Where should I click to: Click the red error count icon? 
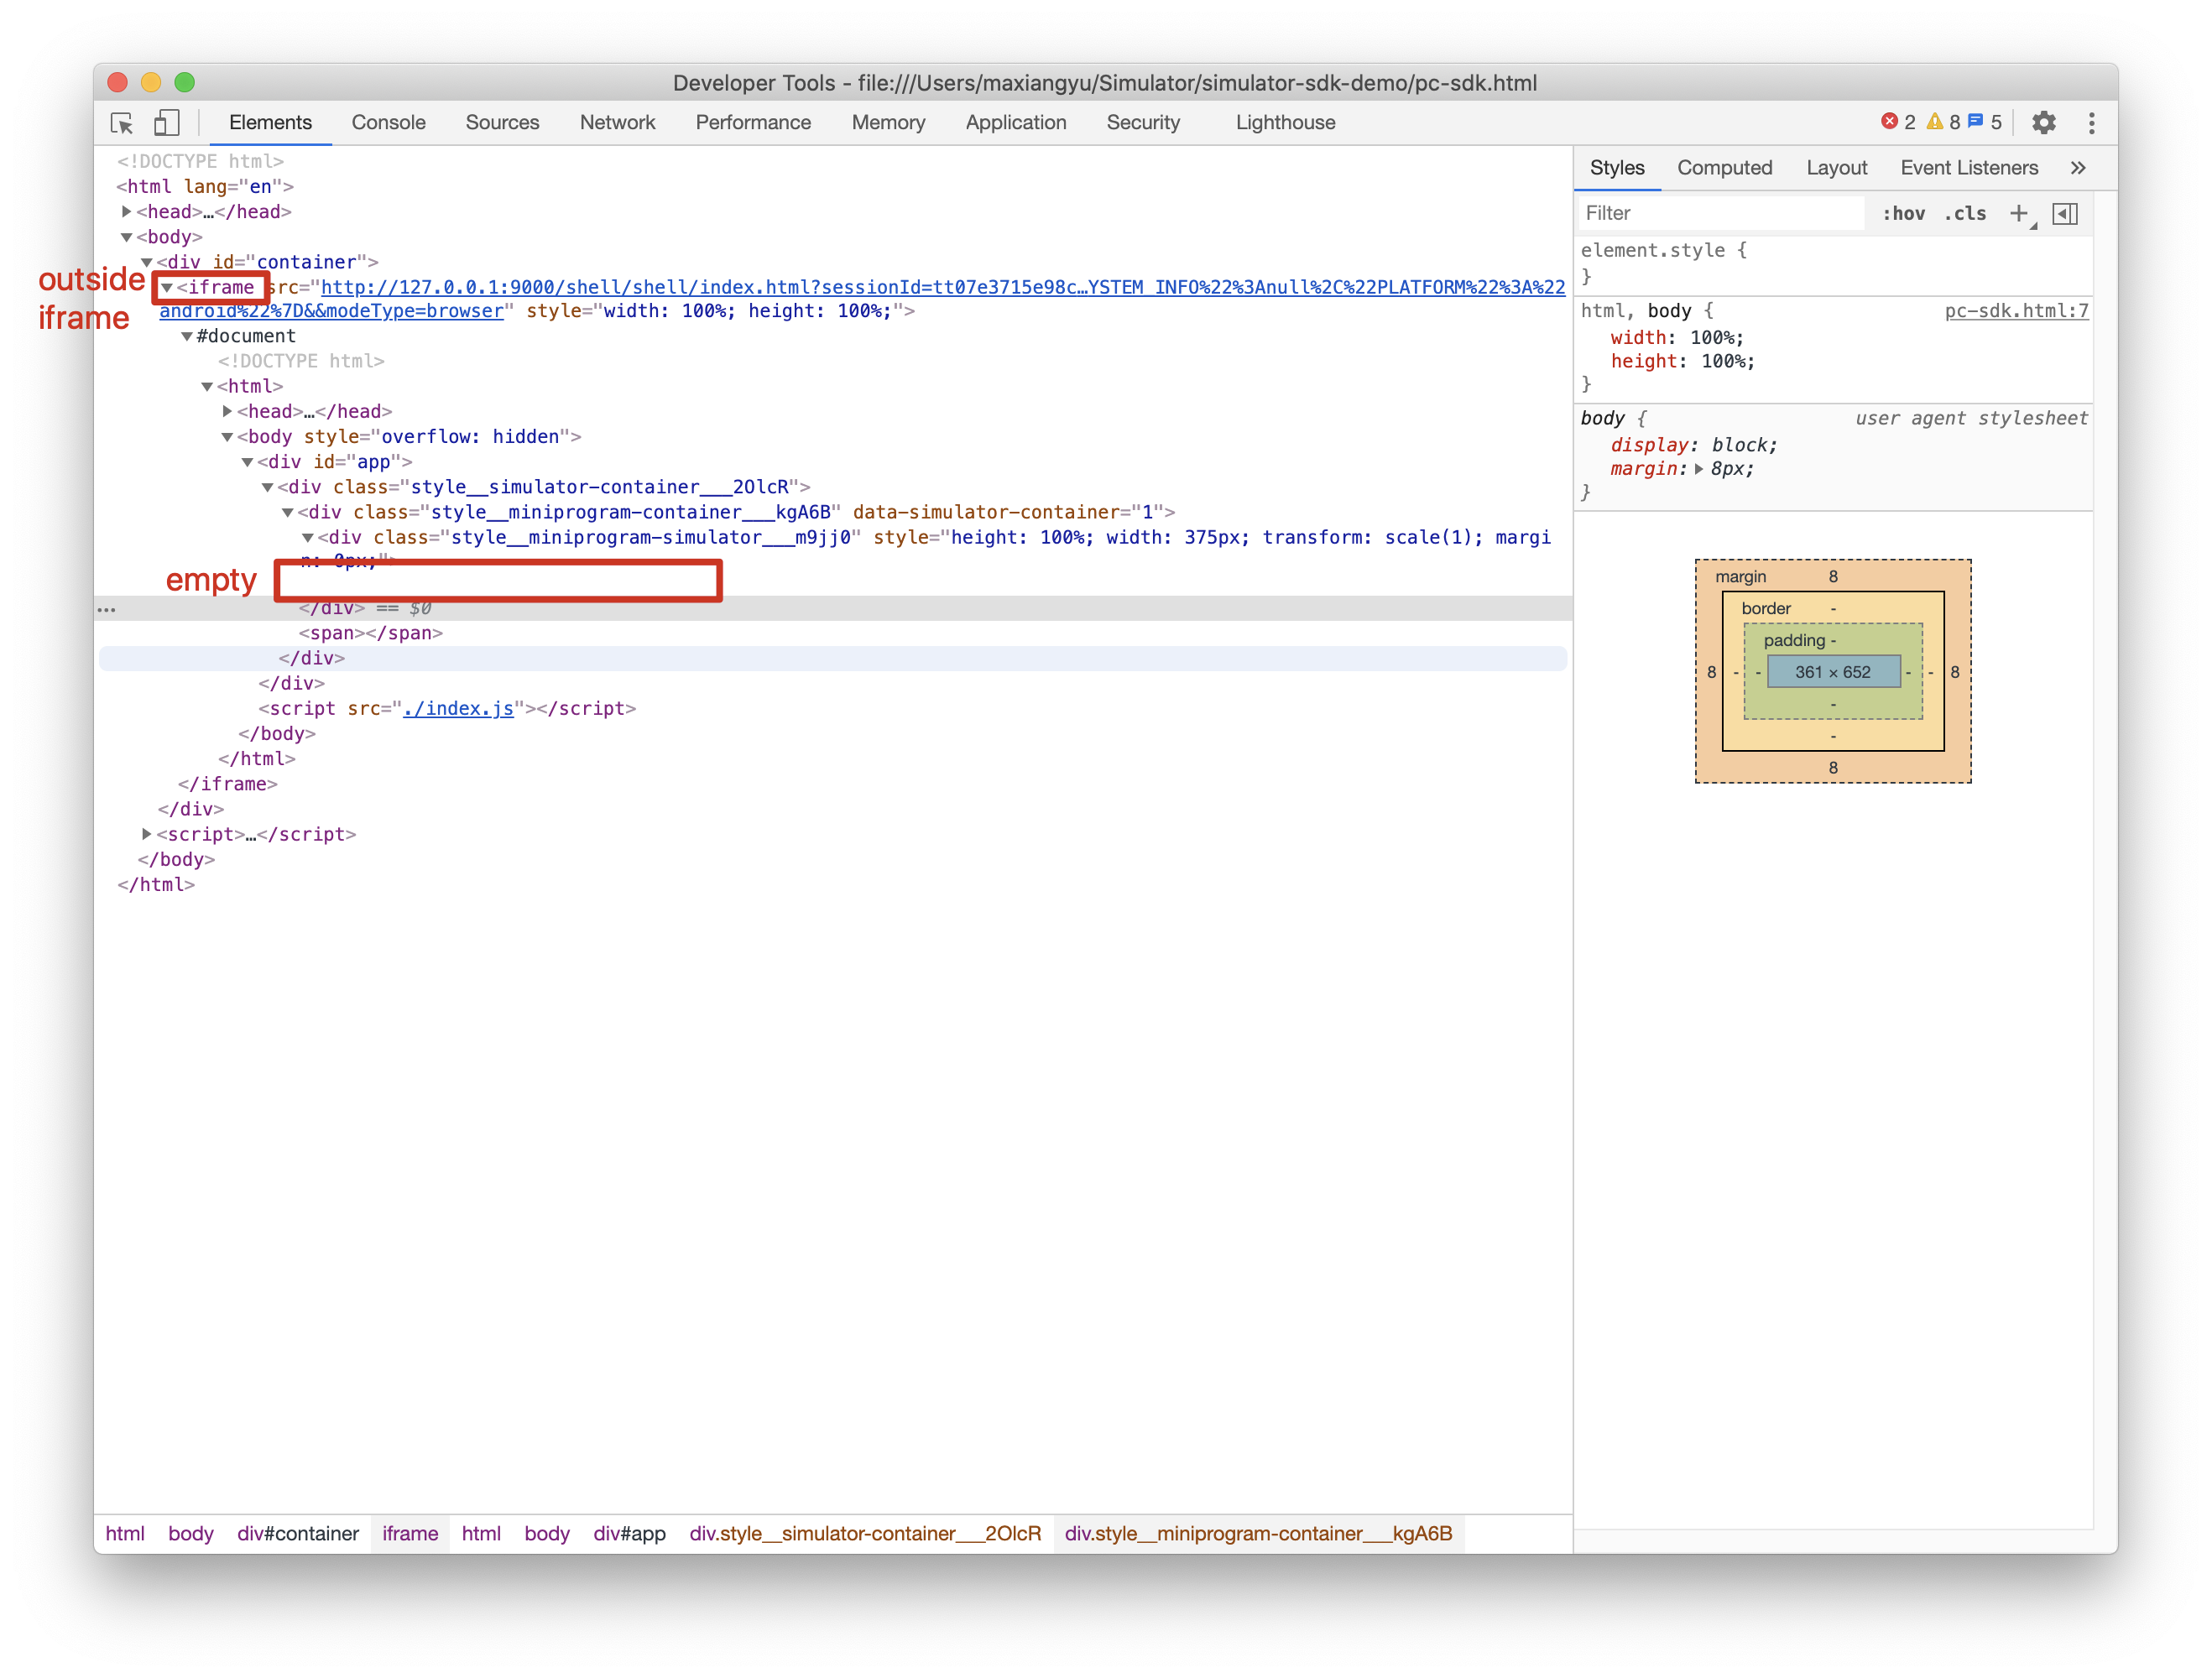point(1889,122)
